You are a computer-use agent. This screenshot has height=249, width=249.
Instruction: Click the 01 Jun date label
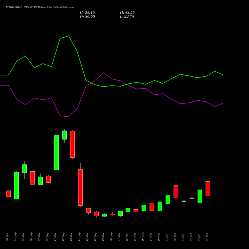(167, 237)
